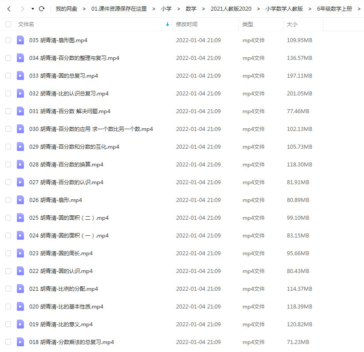
Task: Toggle the select-all checkbox in the header
Action: 8,24
